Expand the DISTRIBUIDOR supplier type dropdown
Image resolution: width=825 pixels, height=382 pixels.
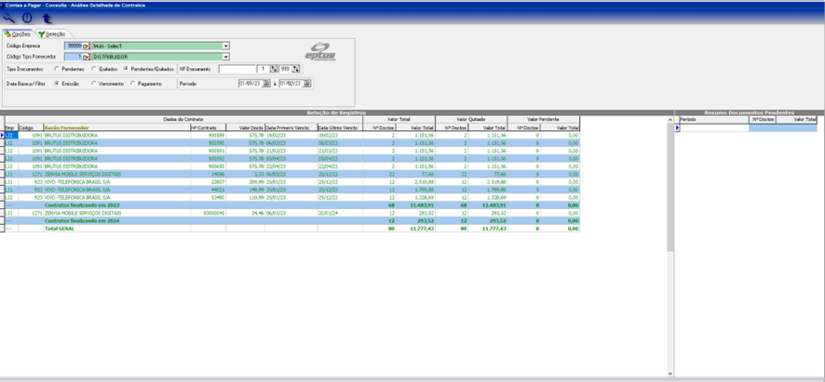(225, 56)
